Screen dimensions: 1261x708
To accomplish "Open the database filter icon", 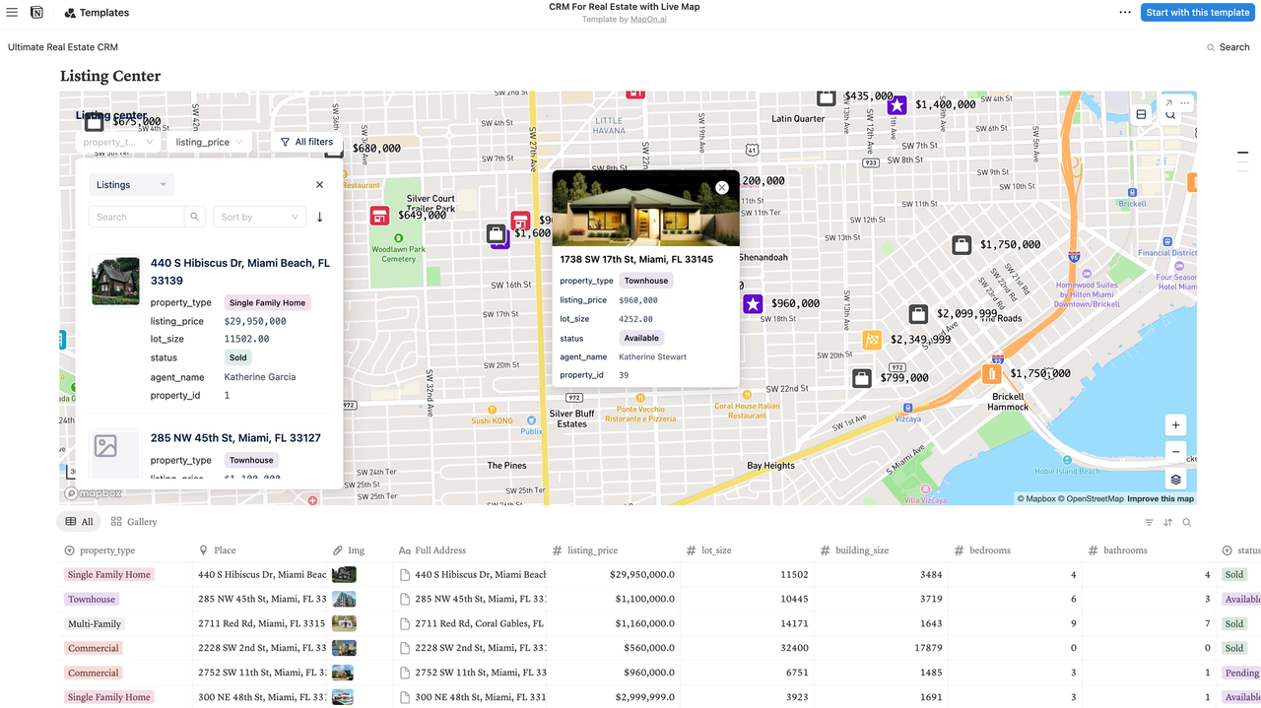I will coord(1149,522).
